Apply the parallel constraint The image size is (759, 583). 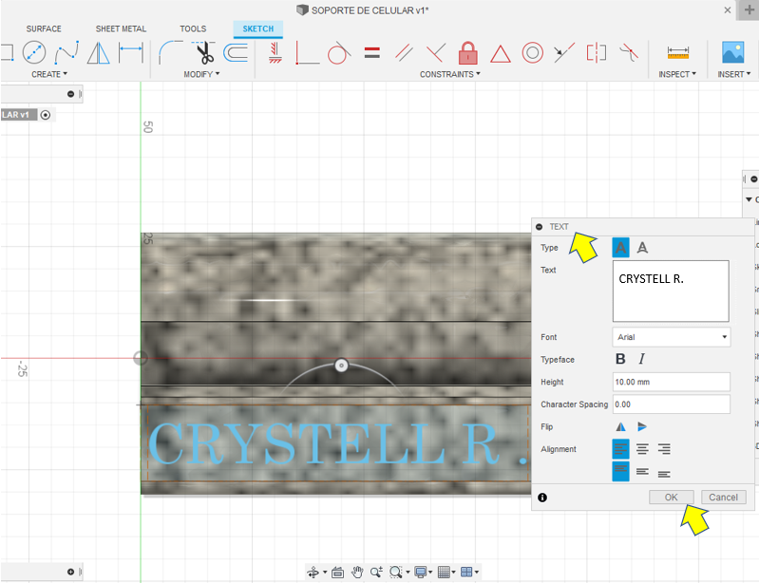[403, 53]
